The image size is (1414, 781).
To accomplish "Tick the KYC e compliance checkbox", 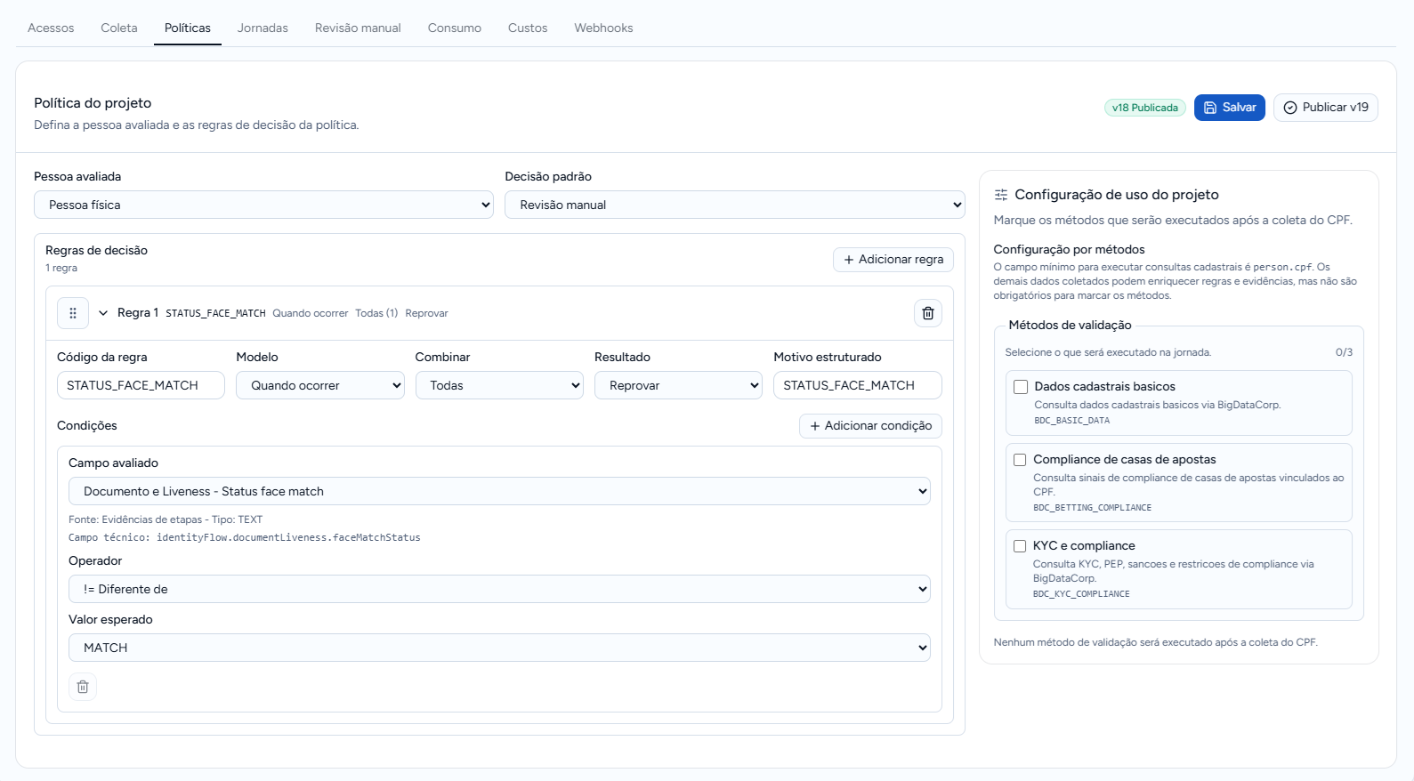I will point(1020,546).
